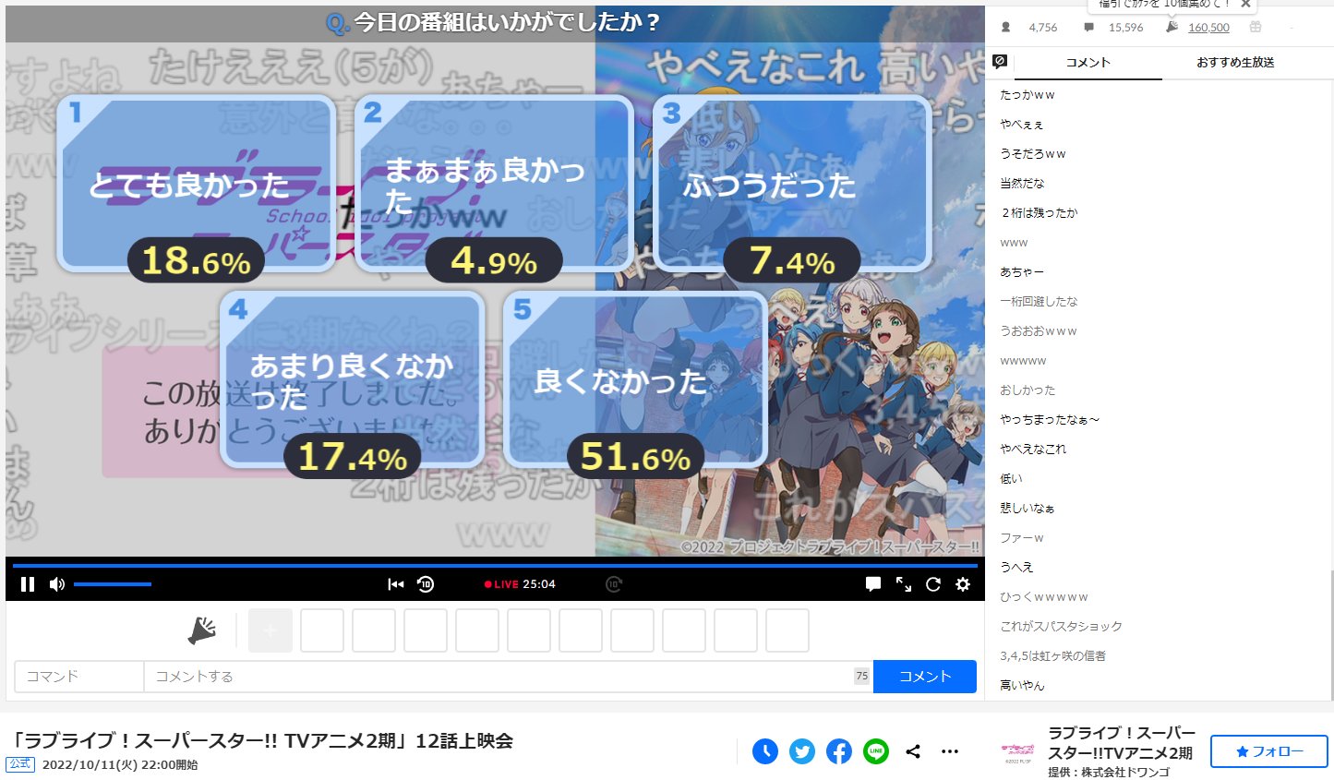Viewport: 1334px width, 780px height.
Task: Select poll option 4 あまり良くなかった
Action: (353, 380)
